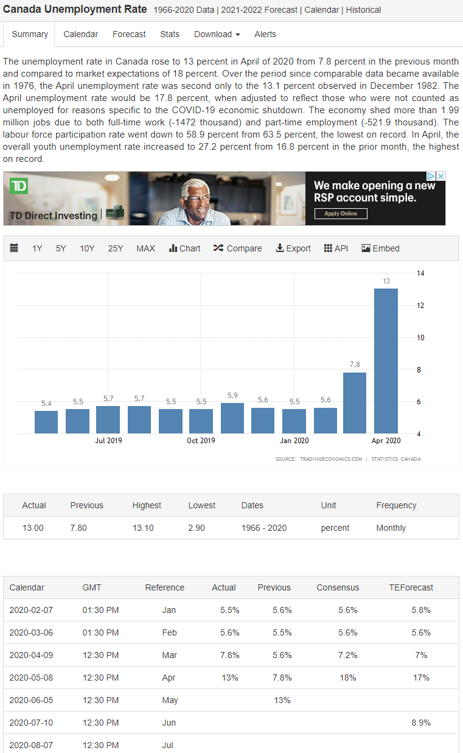Open the AdChoices info icon
Viewport: 463px width, 753px height.
click(x=431, y=176)
